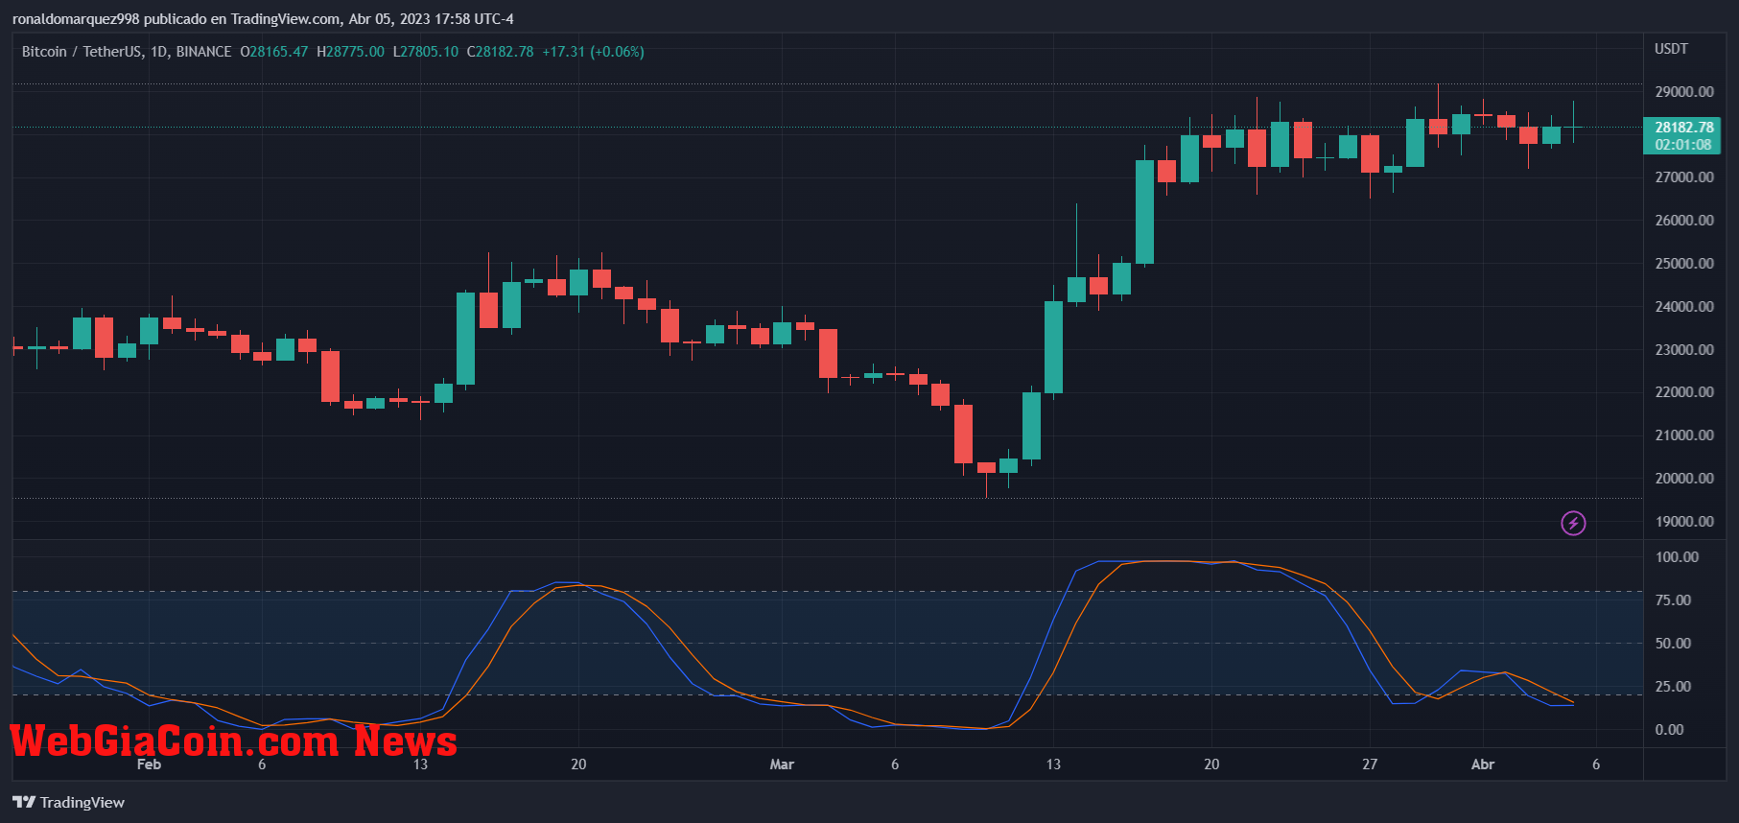This screenshot has height=823, width=1739.
Task: Click the Abr date label on time axis
Action: [x=1483, y=764]
